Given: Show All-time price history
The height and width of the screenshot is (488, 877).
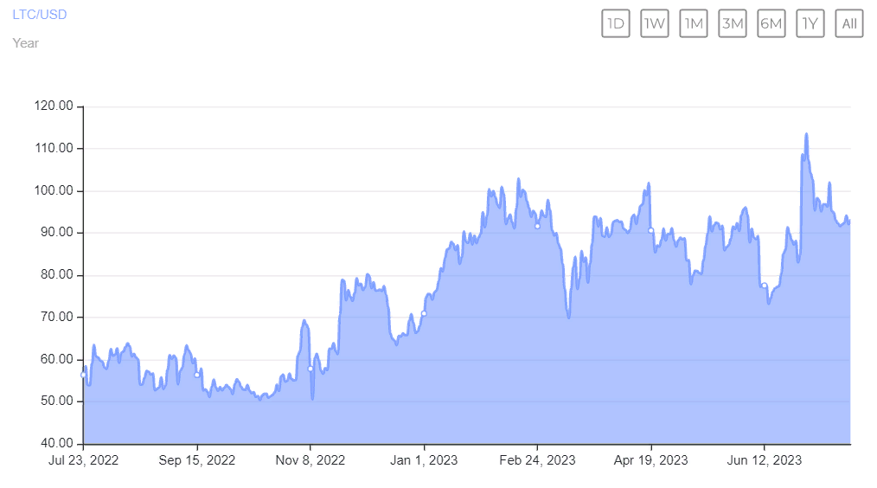Looking at the screenshot, I should coord(849,23).
